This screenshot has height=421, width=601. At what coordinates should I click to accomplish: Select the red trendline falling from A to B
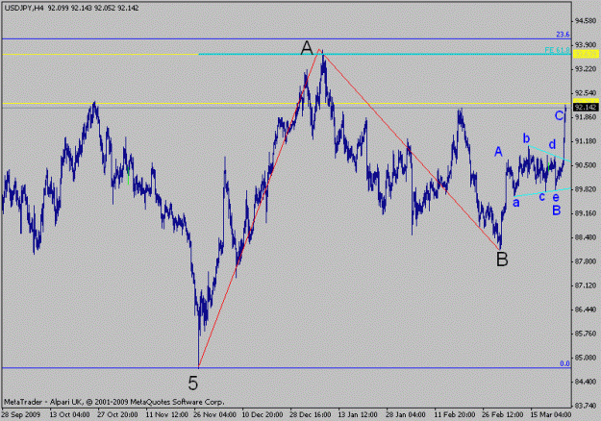click(410, 149)
